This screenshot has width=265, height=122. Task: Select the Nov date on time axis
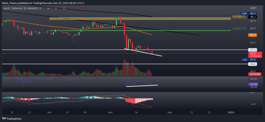(x=110, y=112)
